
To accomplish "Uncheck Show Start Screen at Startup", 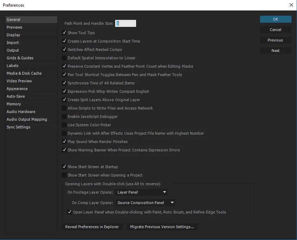I will (x=64, y=166).
